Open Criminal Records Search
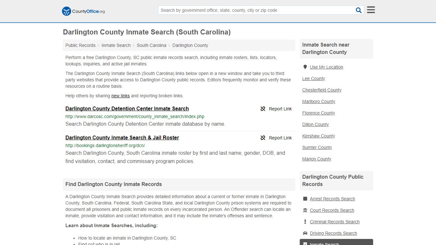436x245 pixels. (x=335, y=222)
